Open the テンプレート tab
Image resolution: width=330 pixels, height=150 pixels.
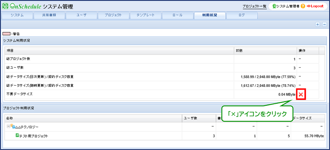pyautogui.click(x=146, y=15)
